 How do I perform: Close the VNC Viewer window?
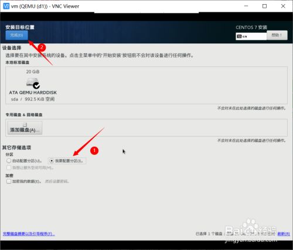point(283,6)
